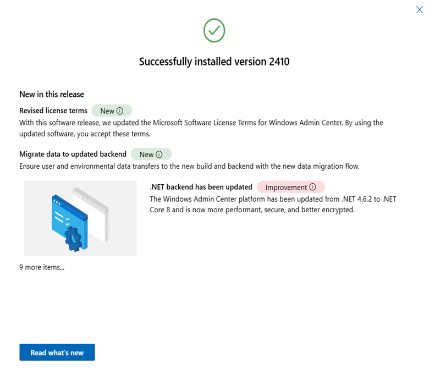Click the .NET Core 8 update description
The width and height of the screenshot is (429, 380).
pyautogui.click(x=272, y=204)
